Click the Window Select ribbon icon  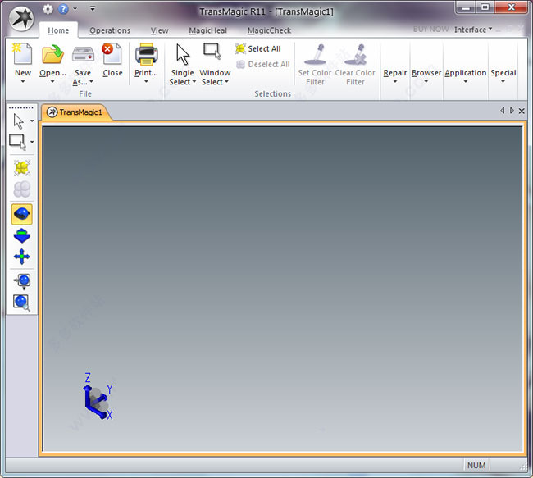pos(214,64)
